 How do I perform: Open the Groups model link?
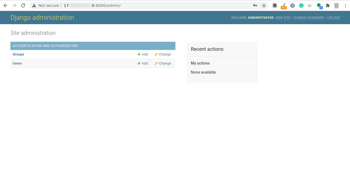pyautogui.click(x=18, y=54)
